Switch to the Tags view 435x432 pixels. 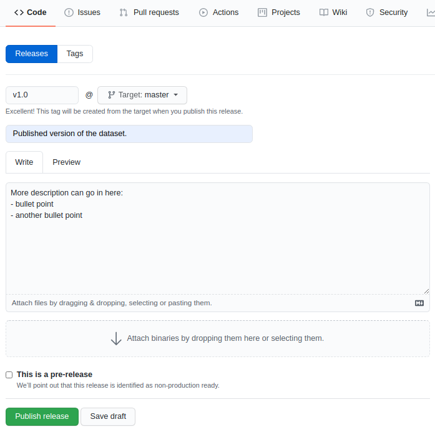click(x=75, y=54)
